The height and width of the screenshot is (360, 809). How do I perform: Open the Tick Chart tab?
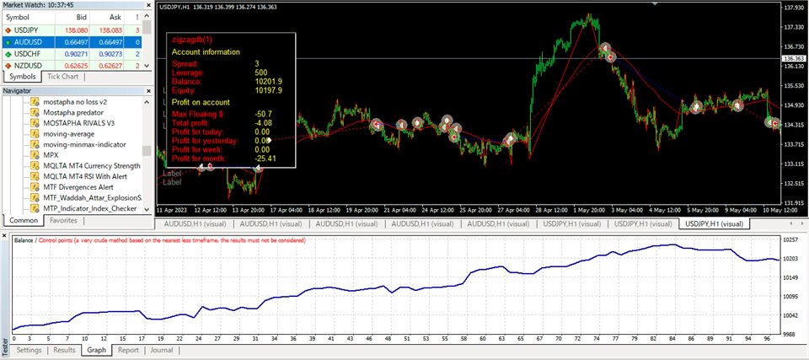tap(63, 77)
